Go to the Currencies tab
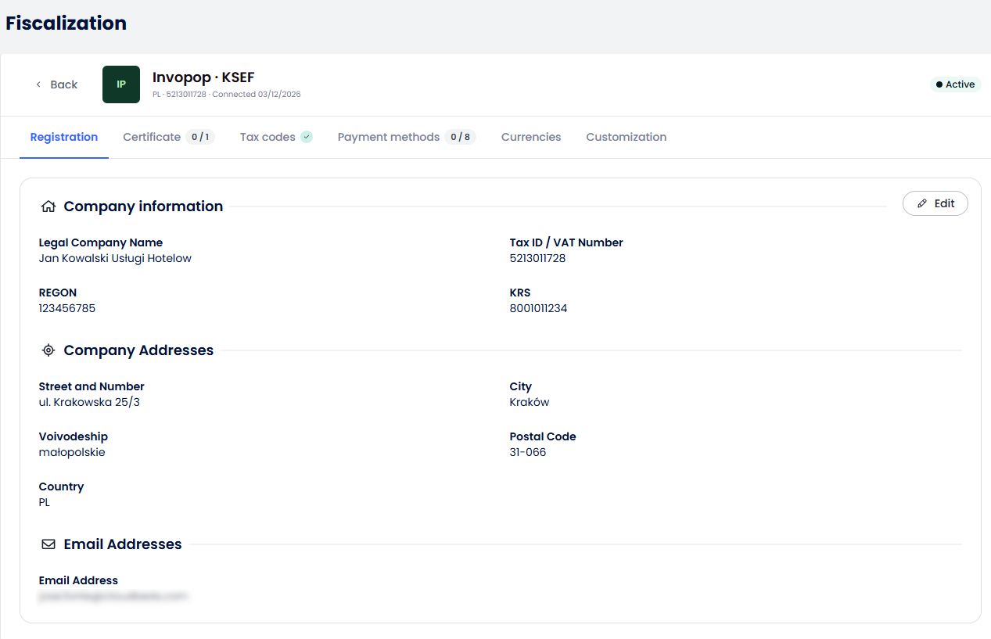The width and height of the screenshot is (991, 639). pos(531,137)
